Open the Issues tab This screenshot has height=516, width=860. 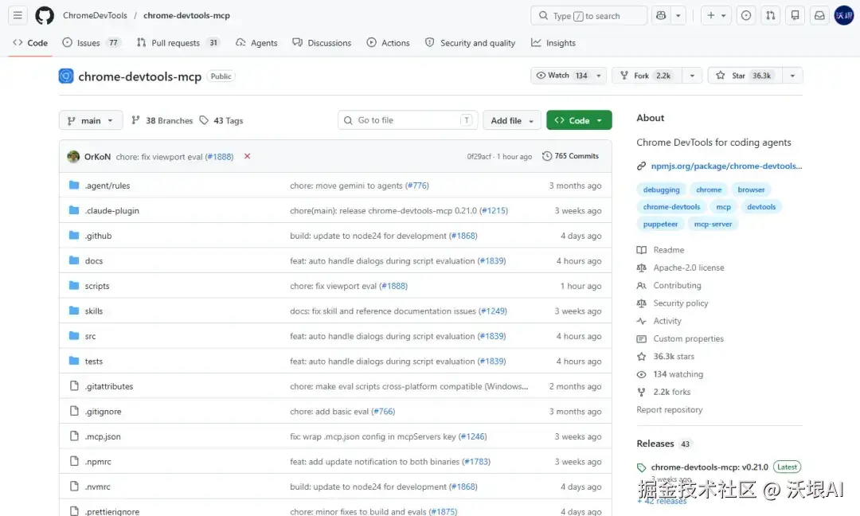click(x=91, y=43)
